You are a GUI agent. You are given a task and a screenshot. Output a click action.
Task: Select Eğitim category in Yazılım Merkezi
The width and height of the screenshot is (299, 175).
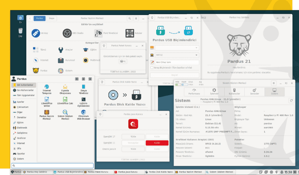coord(90,50)
